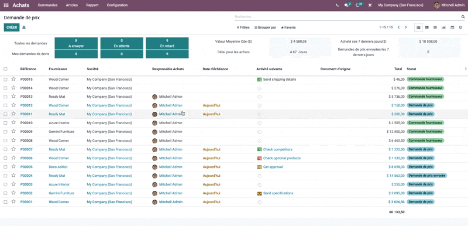Open the apps grid menu icon

click(x=6, y=5)
